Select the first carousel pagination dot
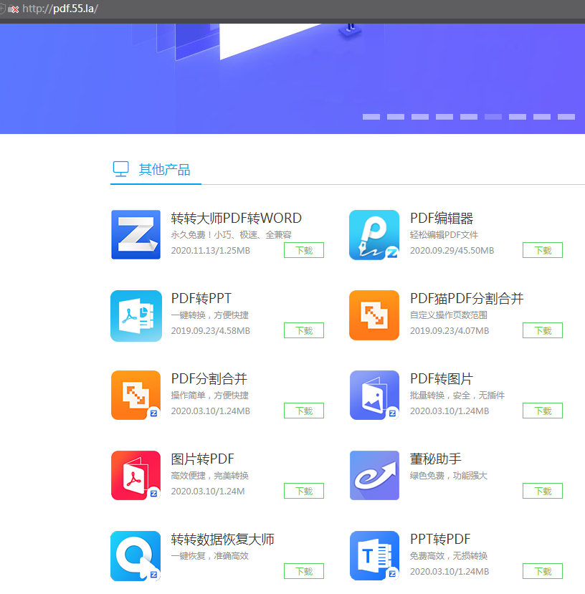The width and height of the screenshot is (585, 594). click(x=371, y=117)
